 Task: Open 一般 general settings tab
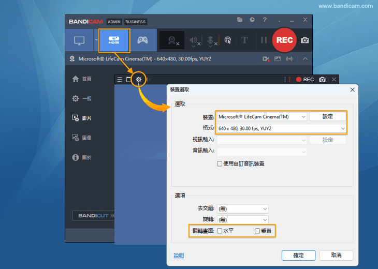[82, 98]
